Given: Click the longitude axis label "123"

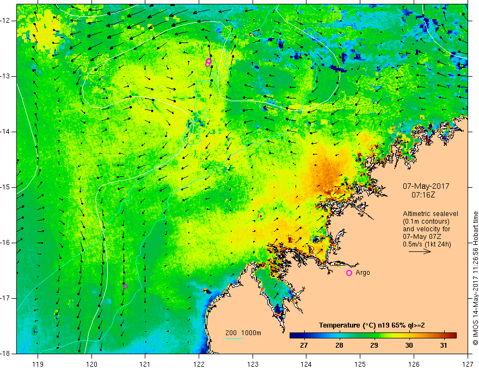Looking at the screenshot, I should 253,364.
